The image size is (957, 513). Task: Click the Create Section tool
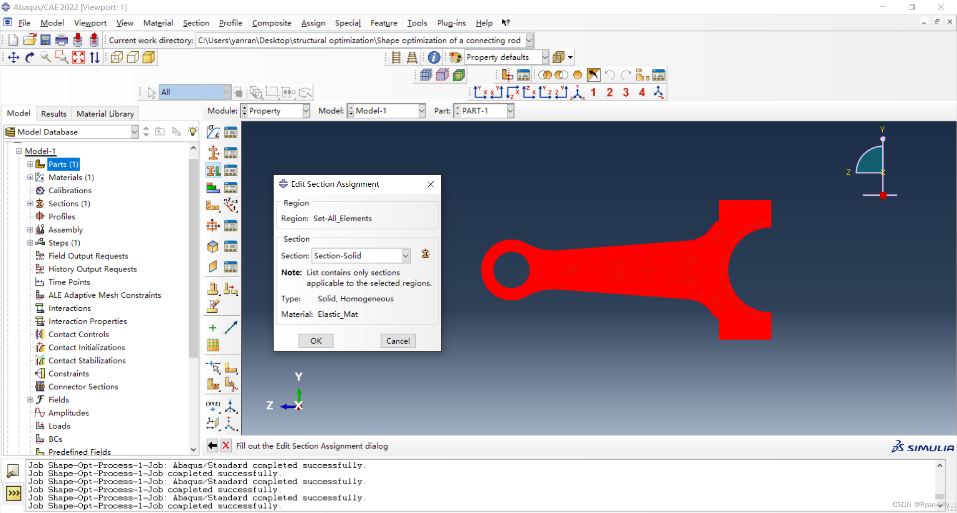pos(213,152)
